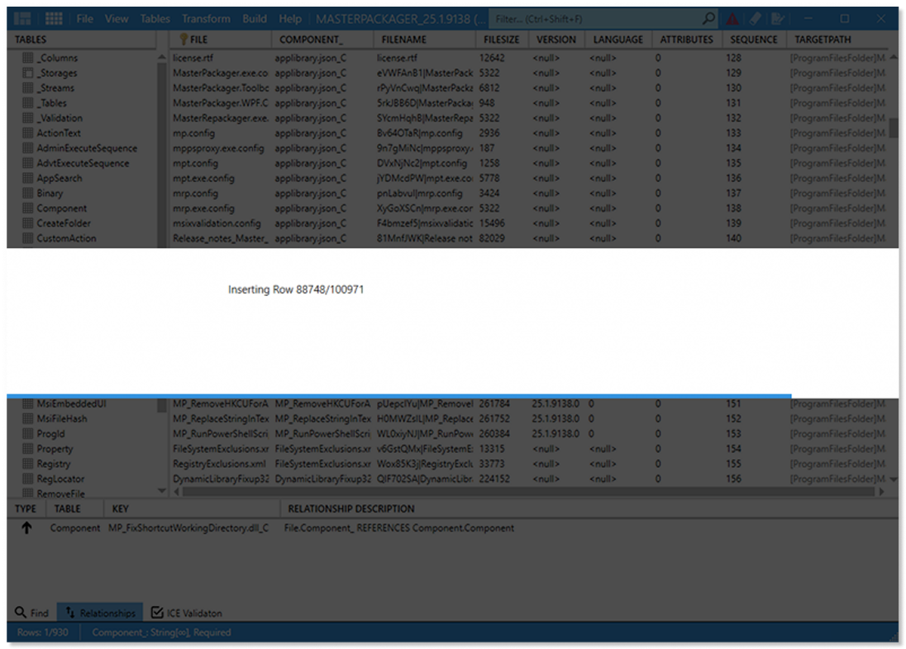Select the CustomAction table in list
906x649 pixels.
point(66,238)
